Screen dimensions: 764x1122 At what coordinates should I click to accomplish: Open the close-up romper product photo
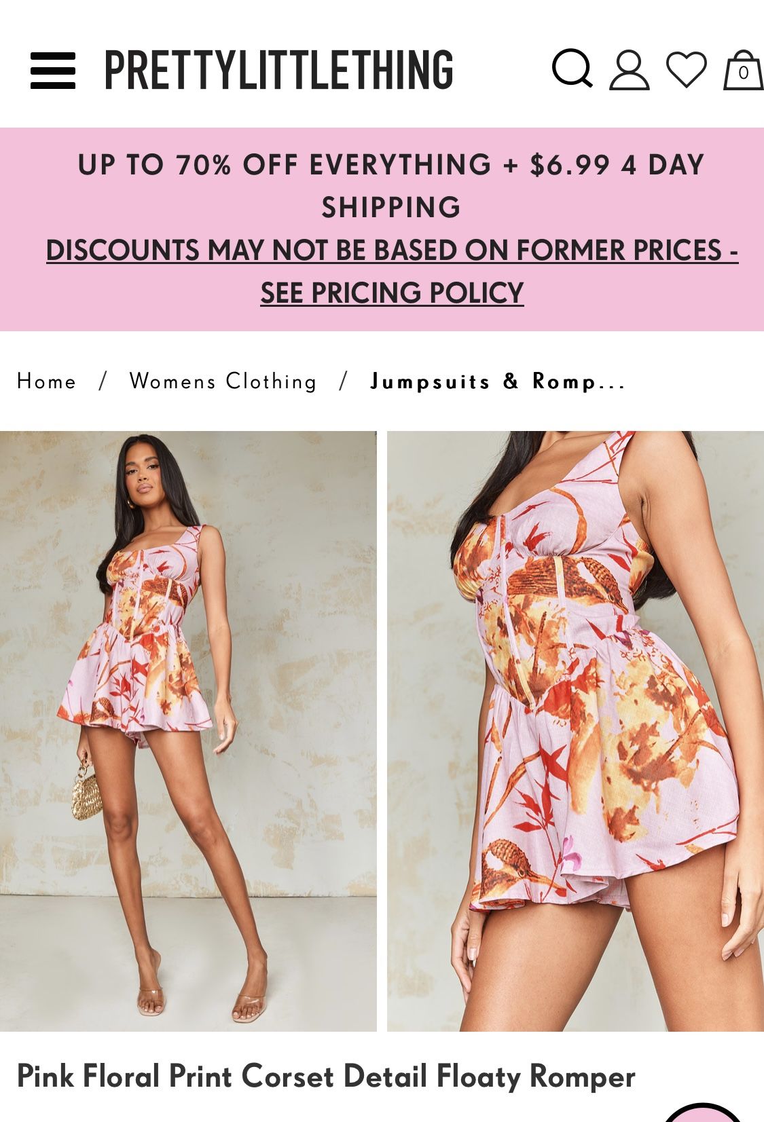tap(575, 731)
